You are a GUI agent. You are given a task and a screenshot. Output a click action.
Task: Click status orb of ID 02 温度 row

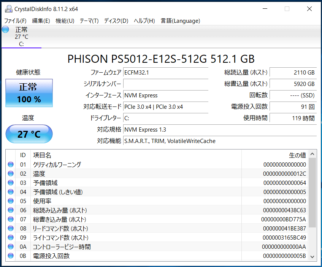[x=11, y=173]
